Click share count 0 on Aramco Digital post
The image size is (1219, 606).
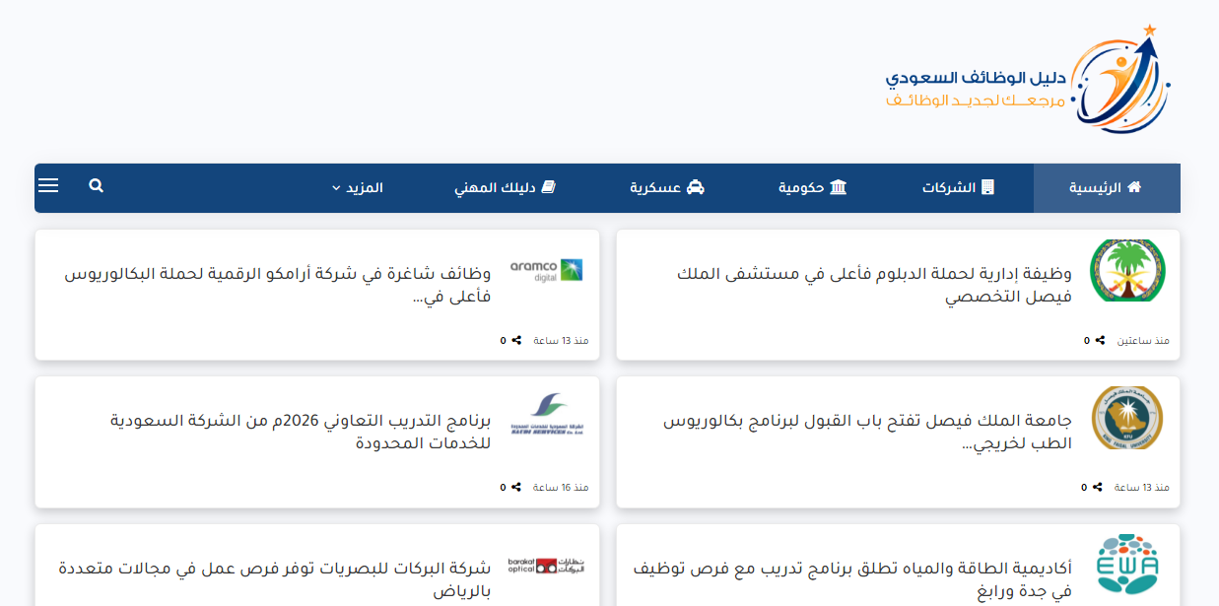[x=503, y=340]
